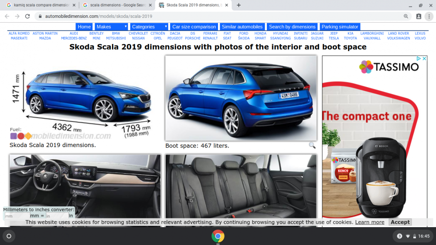The height and width of the screenshot is (245, 436).
Task: Open the TOYOTA make link
Action: [x=351, y=38]
